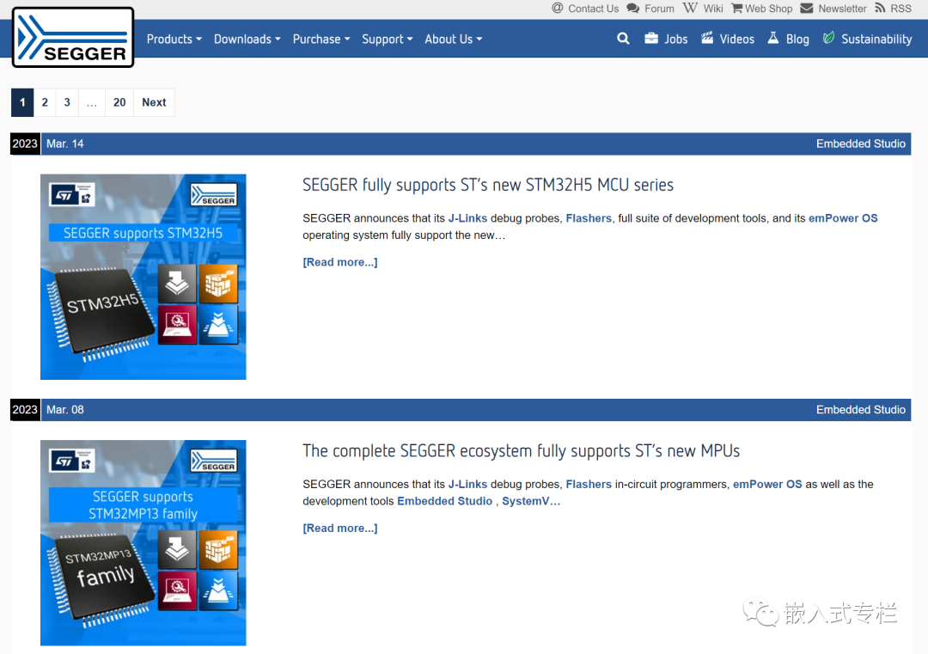Expand the About Us dropdown menu
Viewport: 928px width, 654px height.
[x=454, y=39]
